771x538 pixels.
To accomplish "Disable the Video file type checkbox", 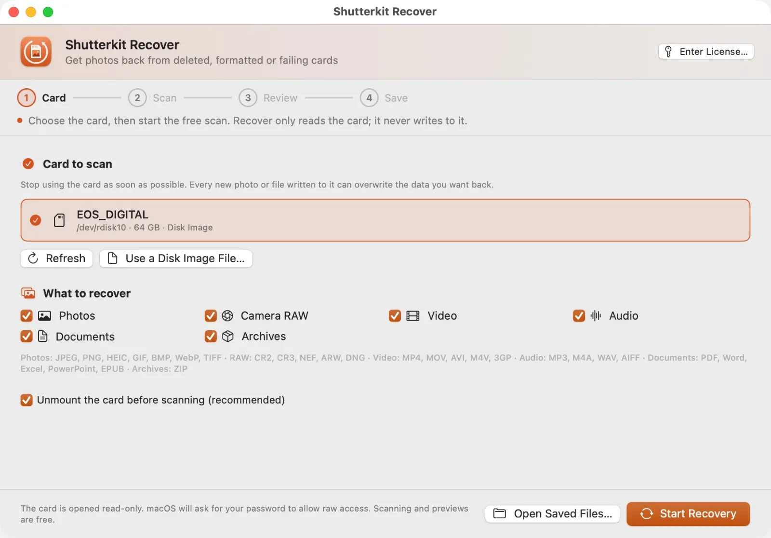I will [395, 316].
